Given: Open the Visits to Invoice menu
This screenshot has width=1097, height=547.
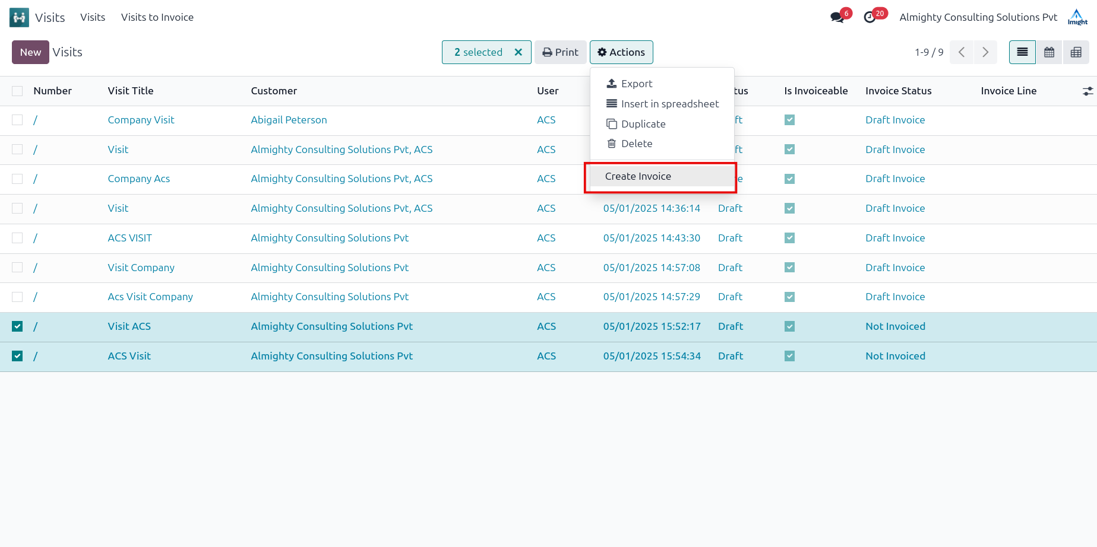Looking at the screenshot, I should tap(157, 17).
